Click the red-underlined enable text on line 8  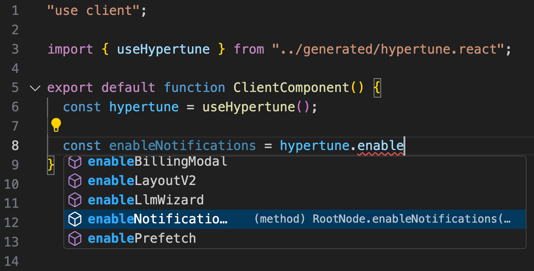pos(380,146)
